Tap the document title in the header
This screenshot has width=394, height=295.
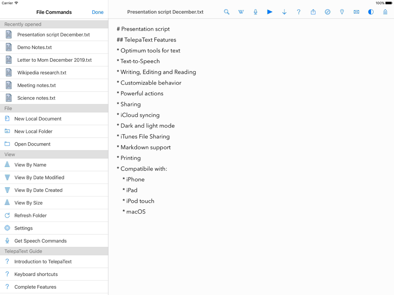click(165, 12)
